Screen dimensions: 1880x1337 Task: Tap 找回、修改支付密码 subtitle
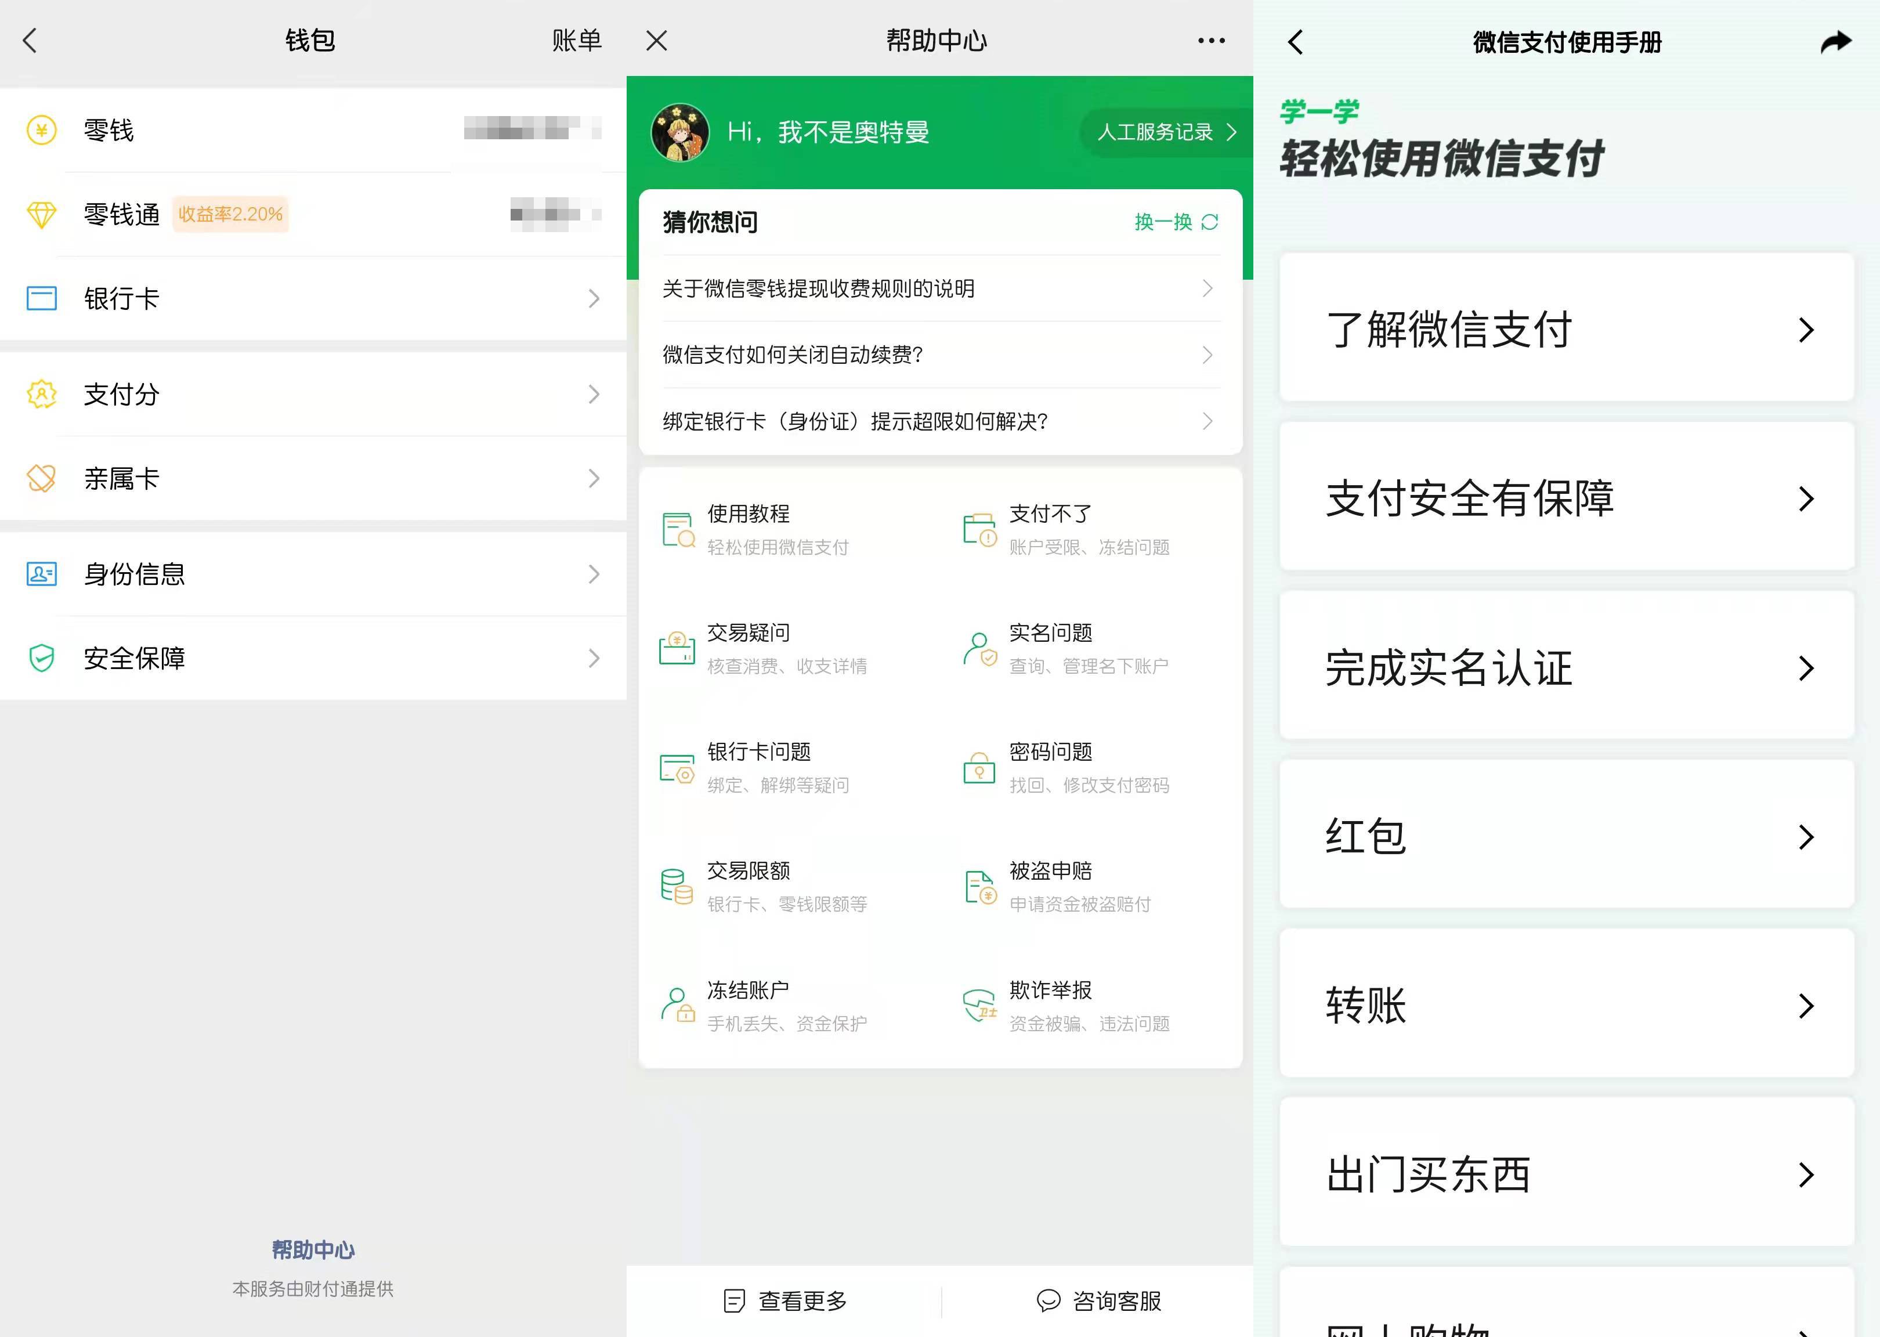(1090, 785)
